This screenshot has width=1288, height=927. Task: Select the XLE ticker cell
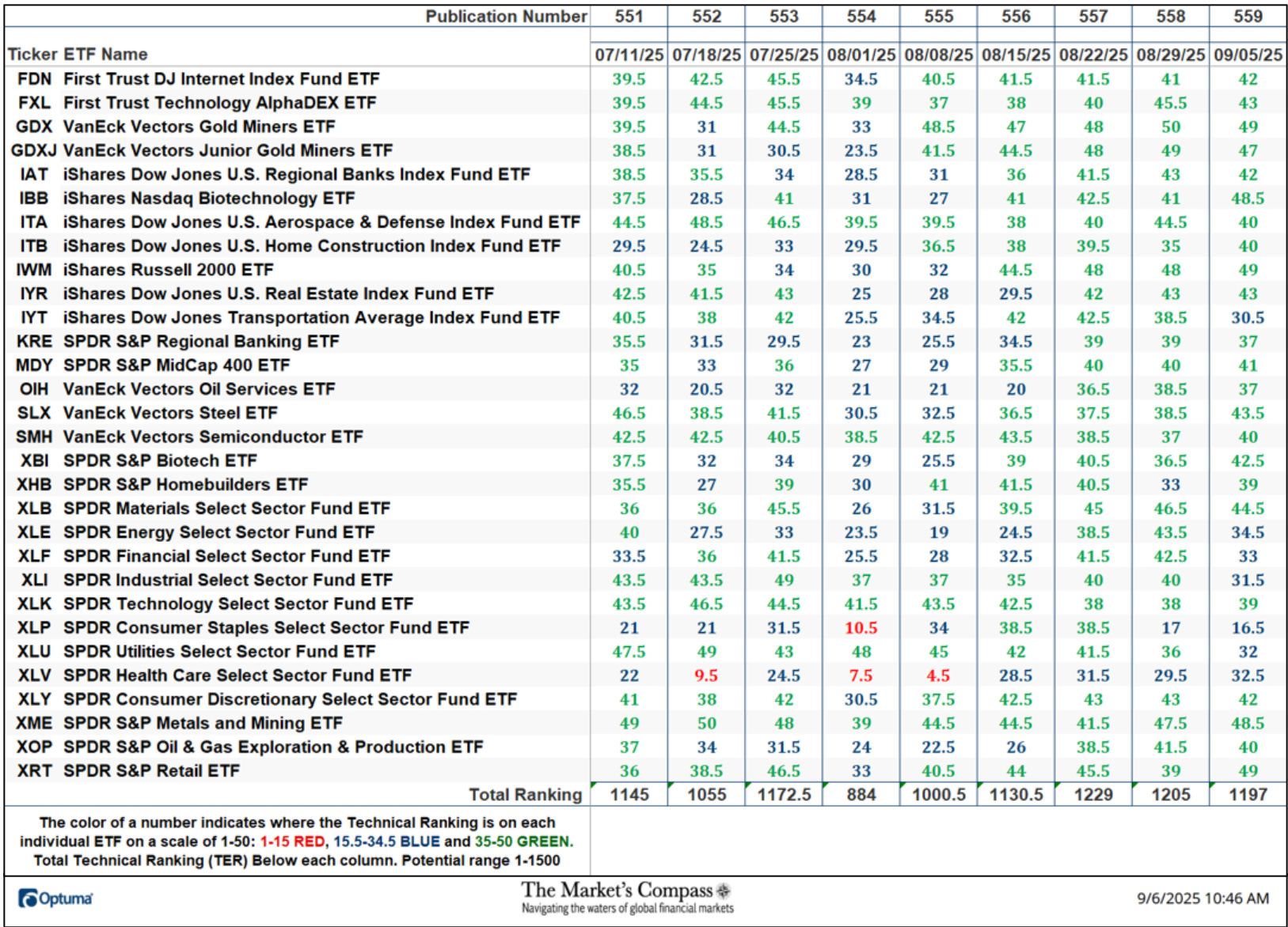(34, 532)
